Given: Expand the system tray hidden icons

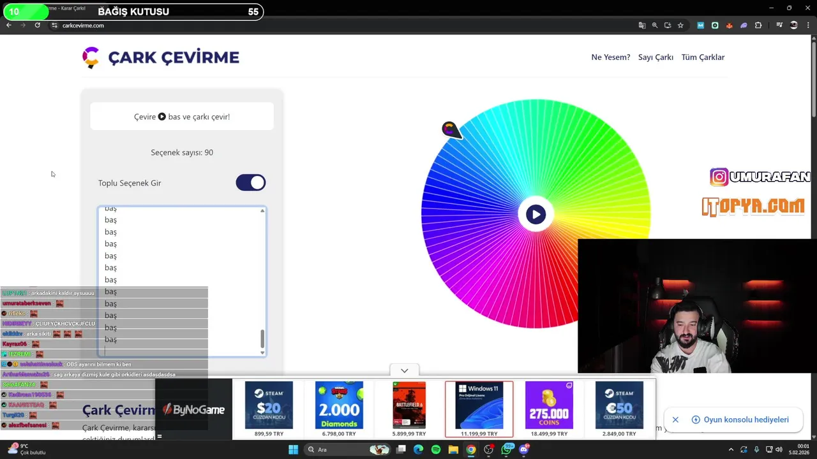Looking at the screenshot, I should tap(731, 449).
